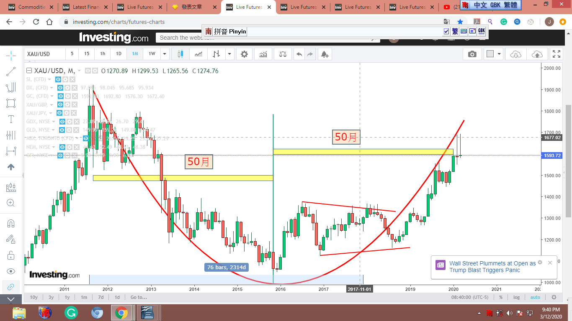This screenshot has height=321, width=572.
Task: Select the 1W interval
Action: coord(152,54)
